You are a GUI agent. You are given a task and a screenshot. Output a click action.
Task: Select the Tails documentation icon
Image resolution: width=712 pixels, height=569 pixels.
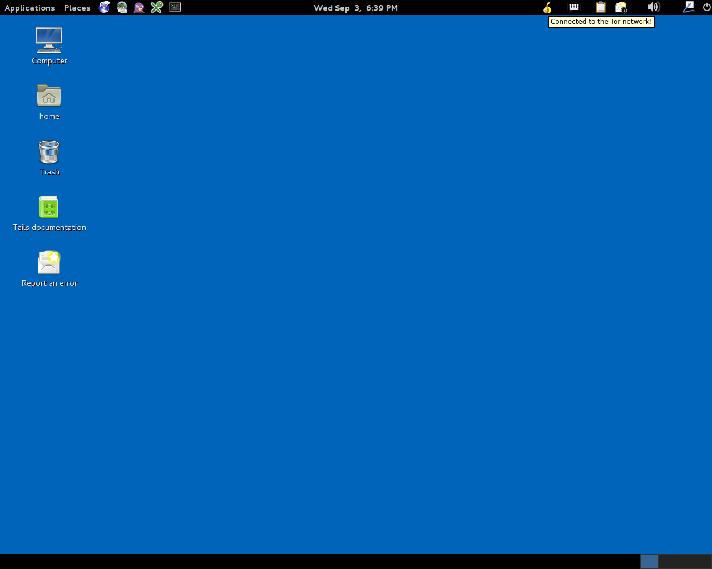click(x=49, y=213)
